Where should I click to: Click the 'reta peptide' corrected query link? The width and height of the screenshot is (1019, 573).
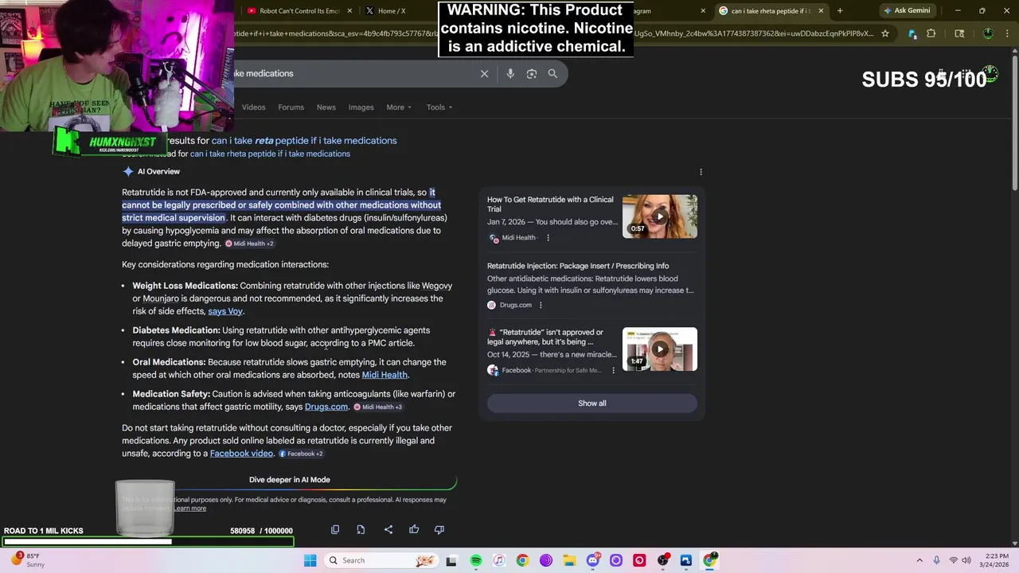point(304,141)
